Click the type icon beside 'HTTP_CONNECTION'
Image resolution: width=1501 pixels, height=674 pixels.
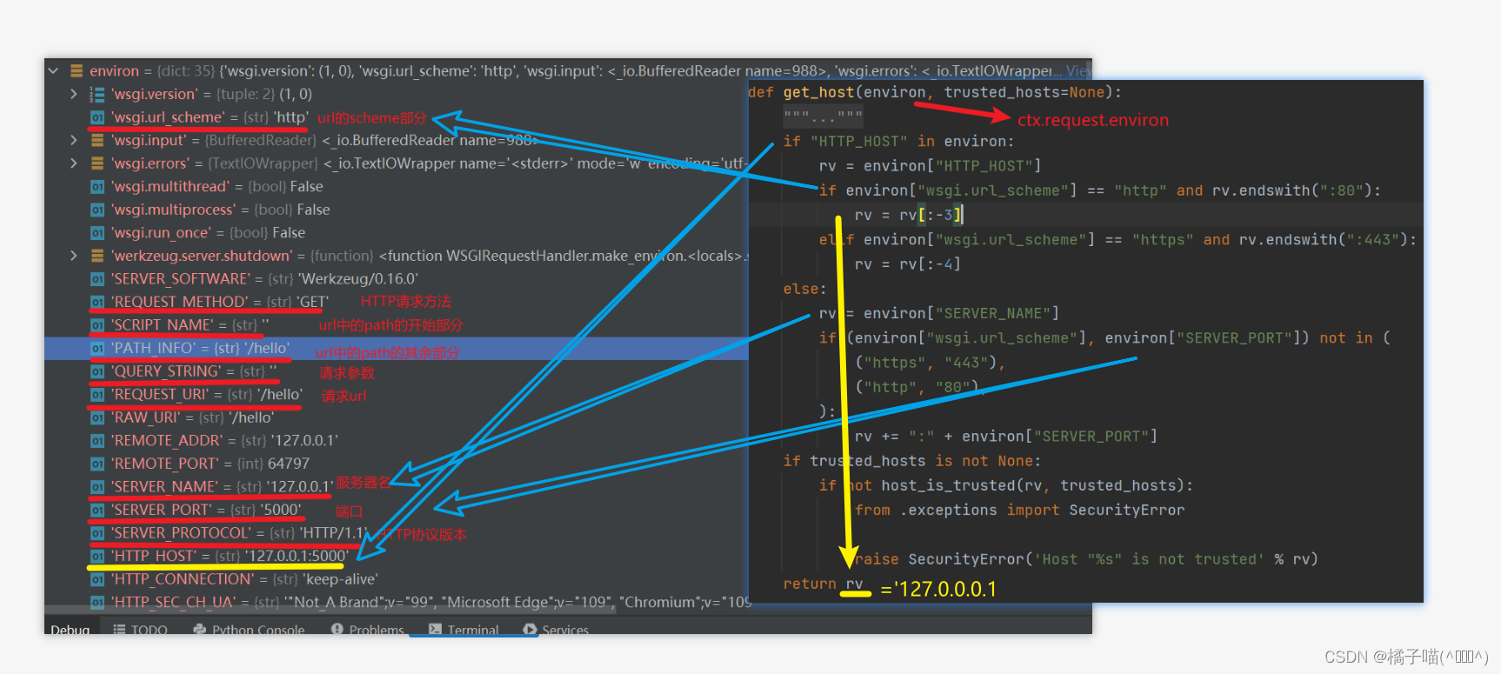coord(97,579)
